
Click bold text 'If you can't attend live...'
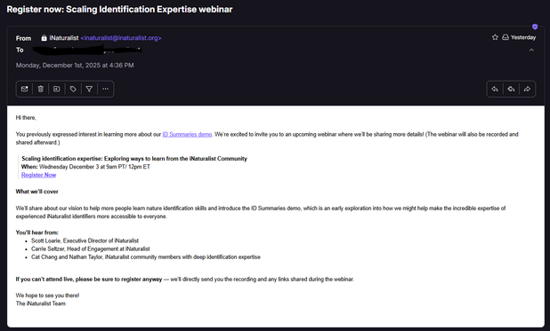(x=89, y=280)
